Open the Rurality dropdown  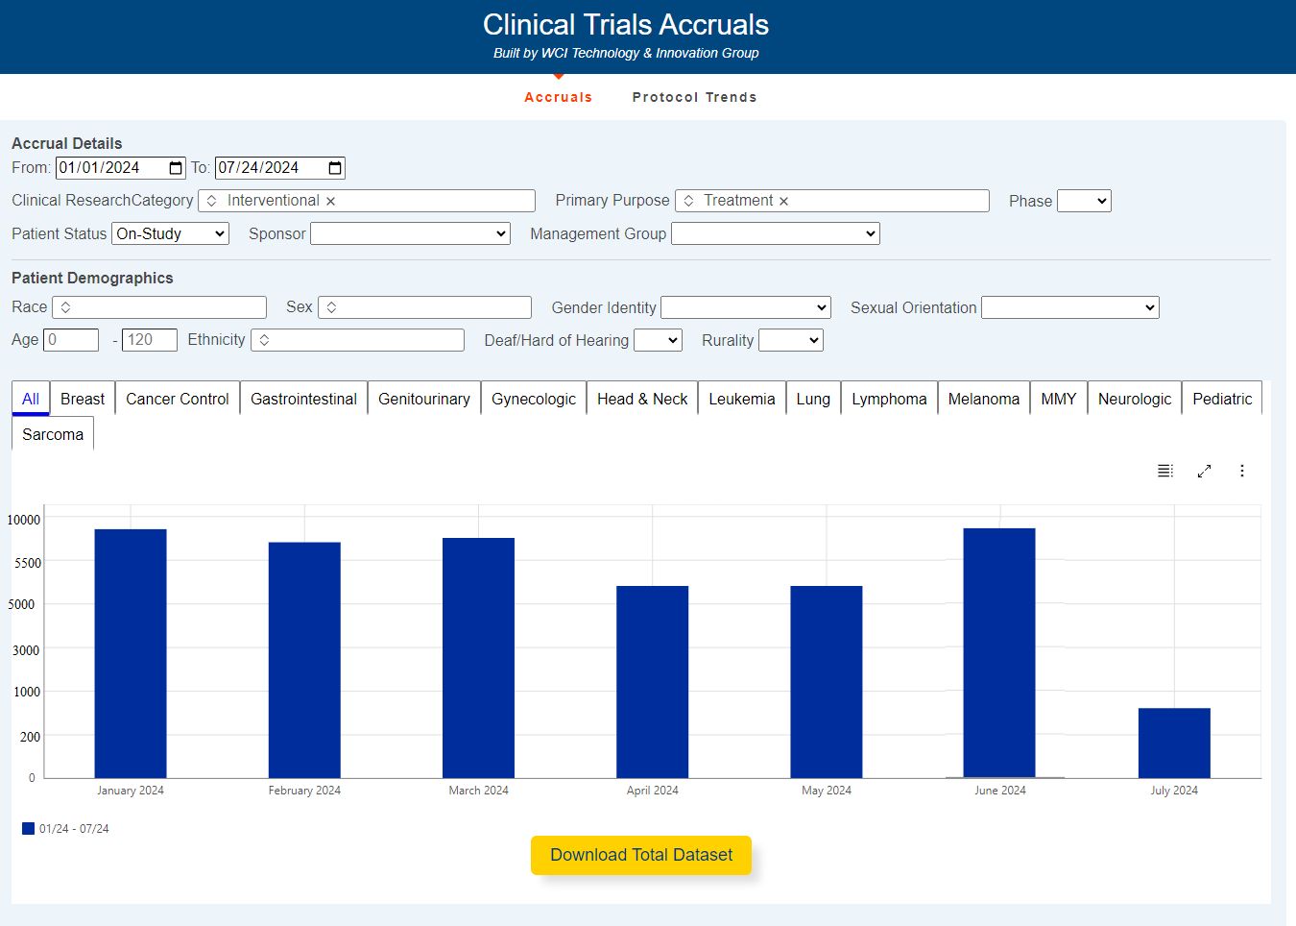point(790,340)
